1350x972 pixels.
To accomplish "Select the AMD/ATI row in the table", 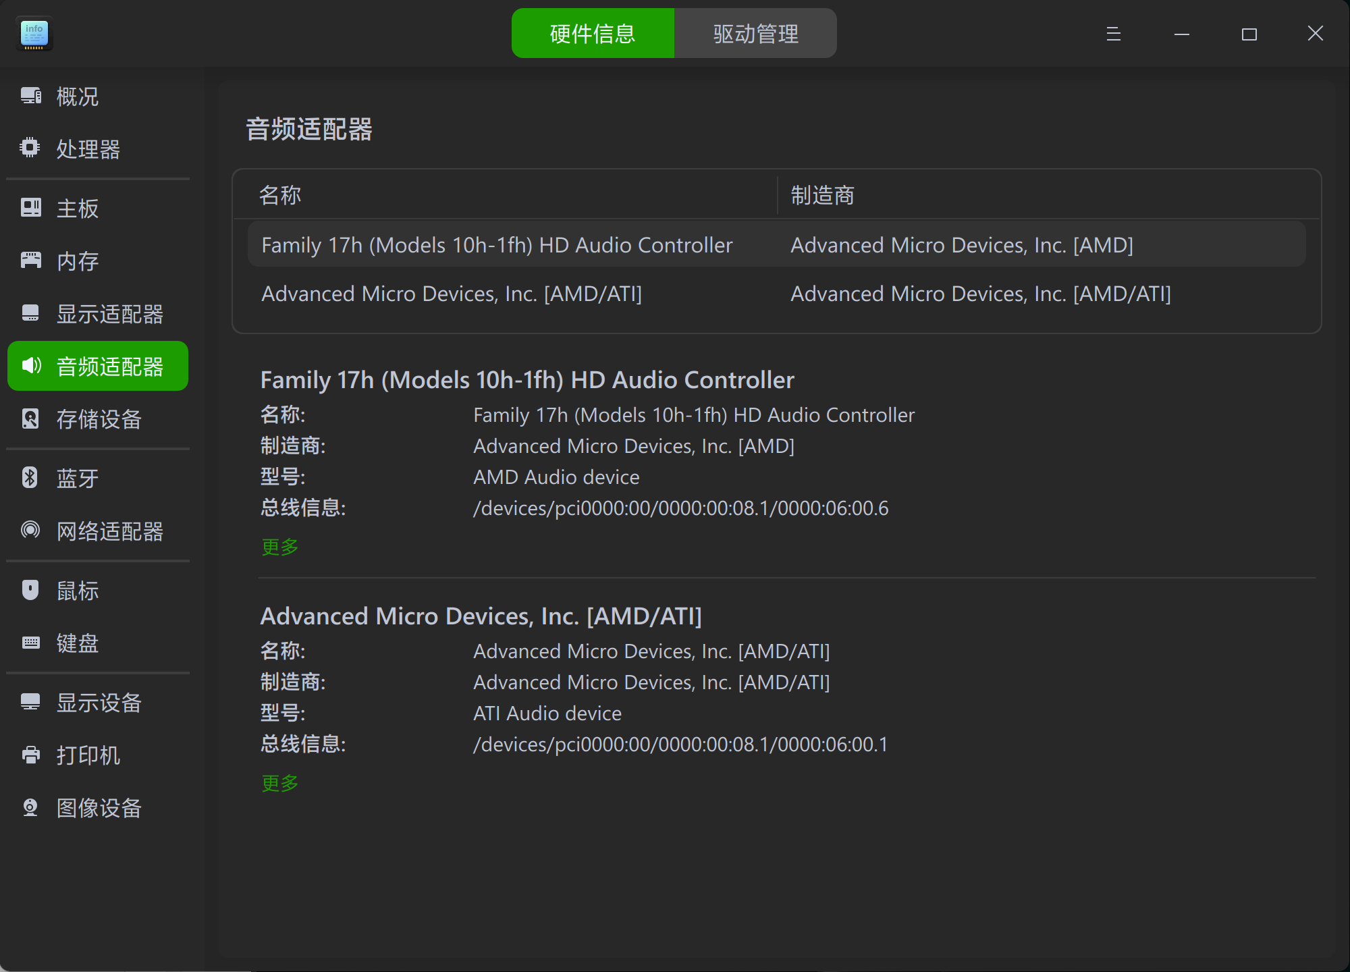I will (452, 294).
